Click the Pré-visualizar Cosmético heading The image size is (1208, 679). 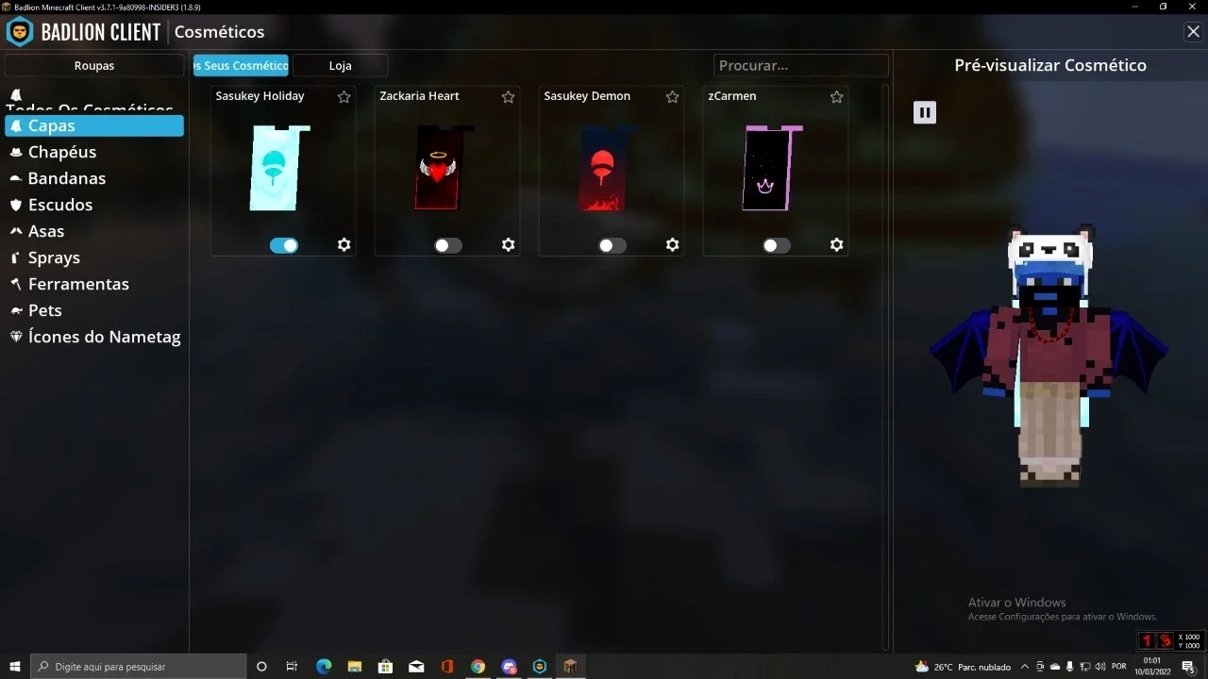point(1050,65)
